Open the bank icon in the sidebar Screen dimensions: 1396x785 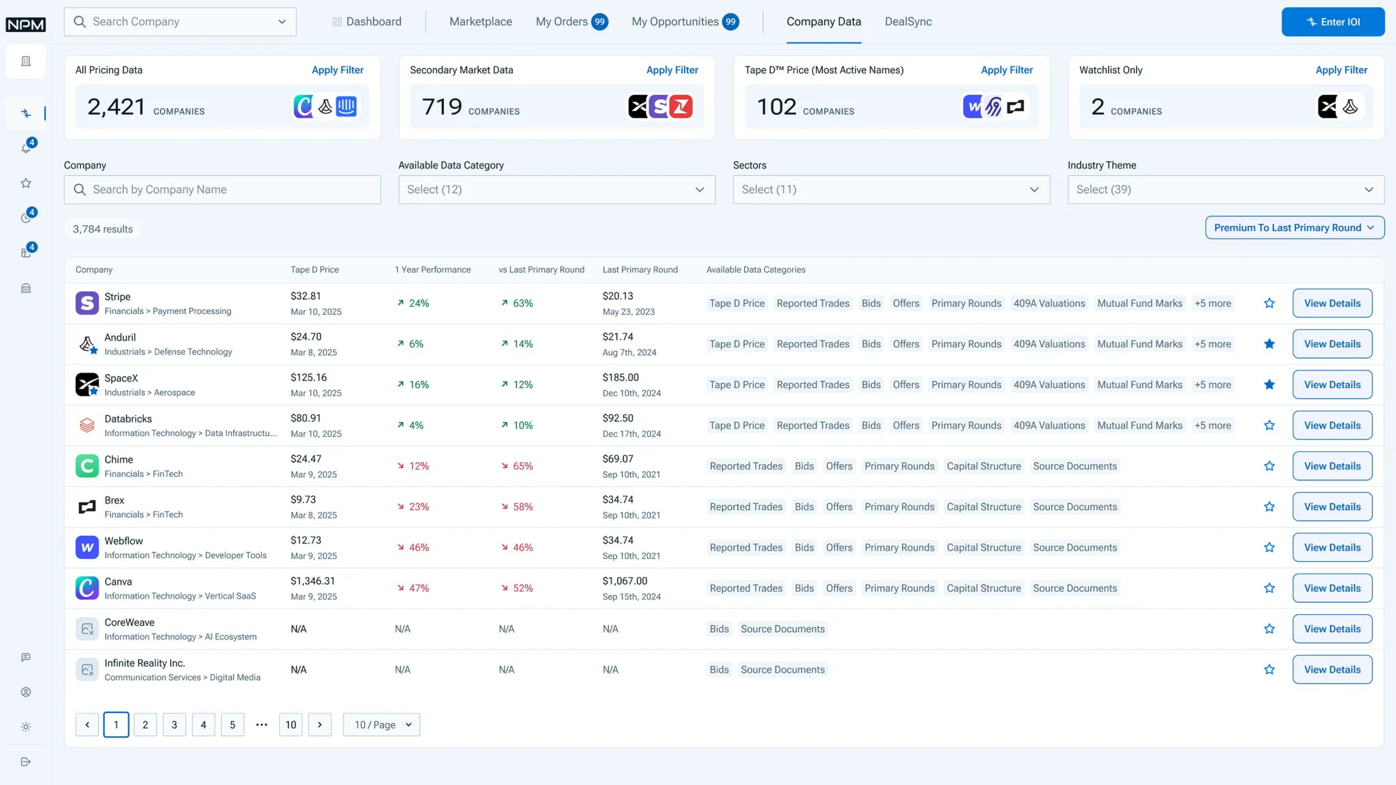(x=26, y=287)
